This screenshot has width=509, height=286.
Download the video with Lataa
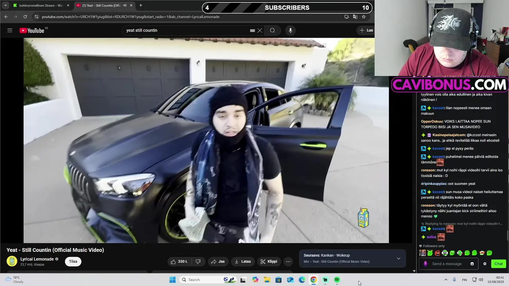coord(243,261)
